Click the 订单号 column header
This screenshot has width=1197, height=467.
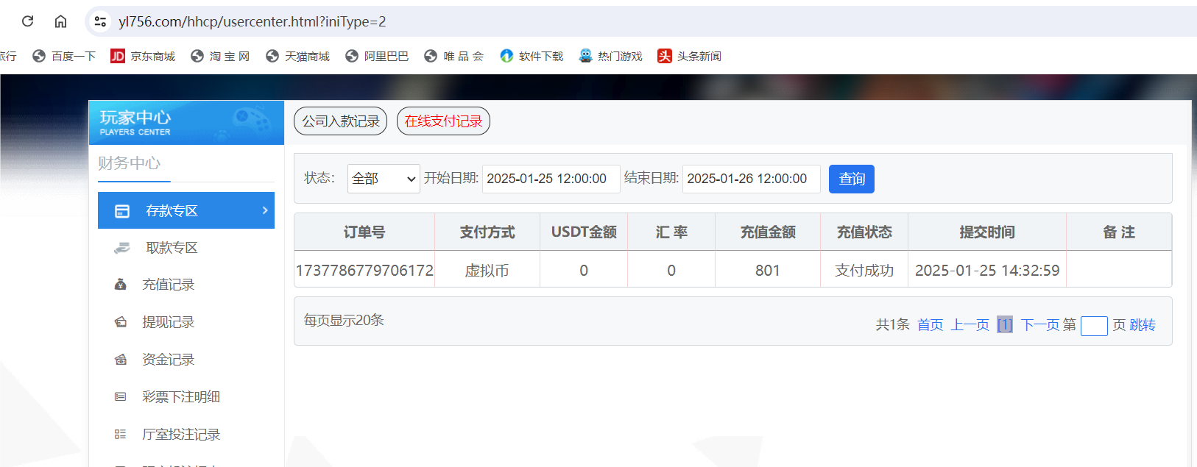click(364, 232)
